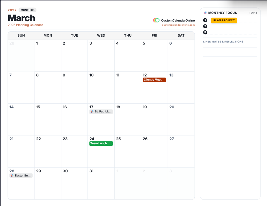
Task: Select day number 12
Action: 144,75
